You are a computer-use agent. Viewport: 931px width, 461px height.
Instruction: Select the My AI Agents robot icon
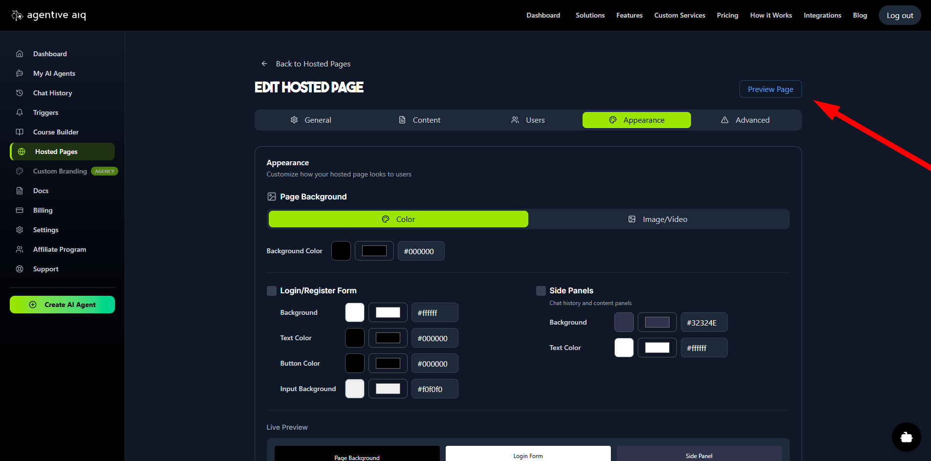click(x=20, y=73)
